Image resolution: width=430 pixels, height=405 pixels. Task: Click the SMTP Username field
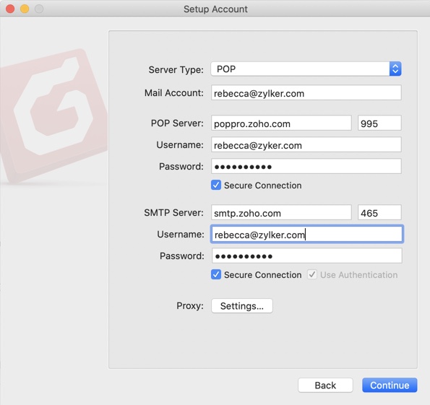(x=306, y=234)
